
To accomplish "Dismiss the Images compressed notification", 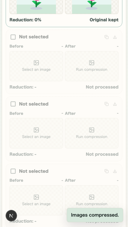I will point(95,215).
